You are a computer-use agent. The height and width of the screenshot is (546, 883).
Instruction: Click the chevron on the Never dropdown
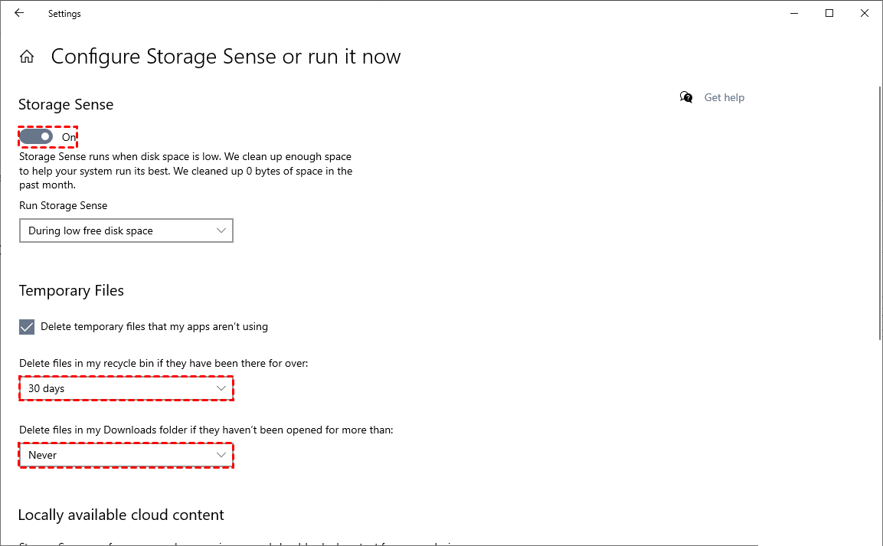[221, 455]
